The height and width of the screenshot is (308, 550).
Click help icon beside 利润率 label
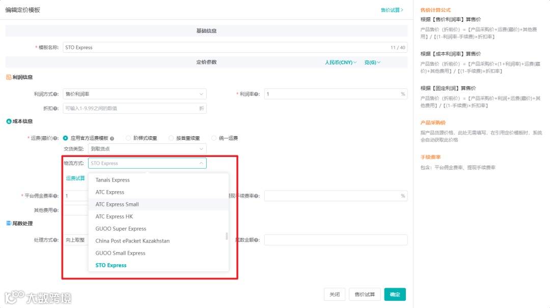(x=256, y=94)
